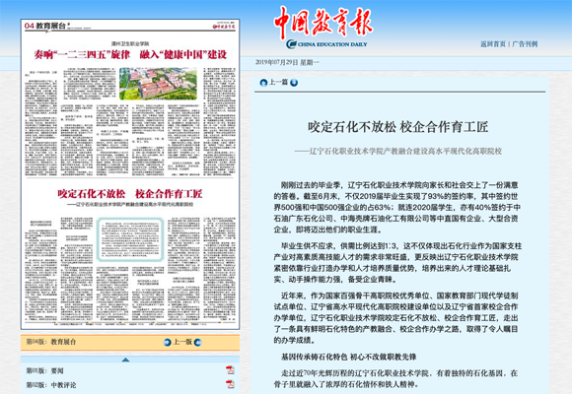Screen dimensions: 572x394
Task: Open the previous article via 上一篇 link
Action: coord(279,83)
